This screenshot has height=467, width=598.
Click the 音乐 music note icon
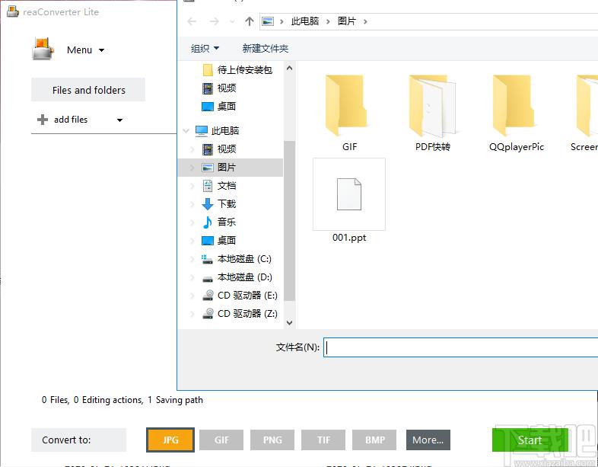pos(208,222)
